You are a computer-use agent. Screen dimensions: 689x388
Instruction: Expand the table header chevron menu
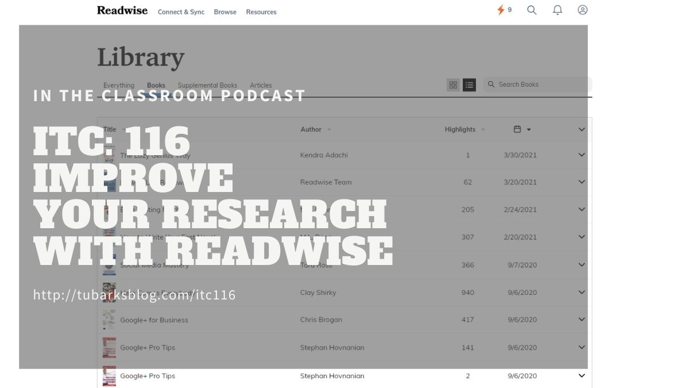[x=581, y=129]
